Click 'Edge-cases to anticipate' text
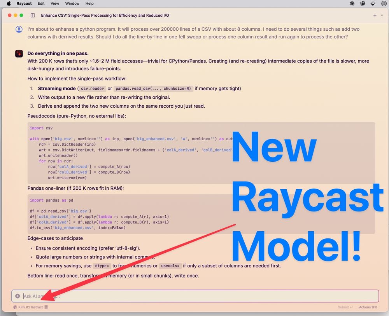Screen dimensions: 389x316 (55, 238)
